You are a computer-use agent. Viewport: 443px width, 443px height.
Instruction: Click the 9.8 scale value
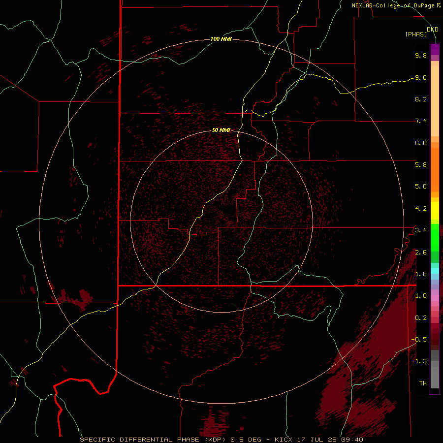point(421,55)
